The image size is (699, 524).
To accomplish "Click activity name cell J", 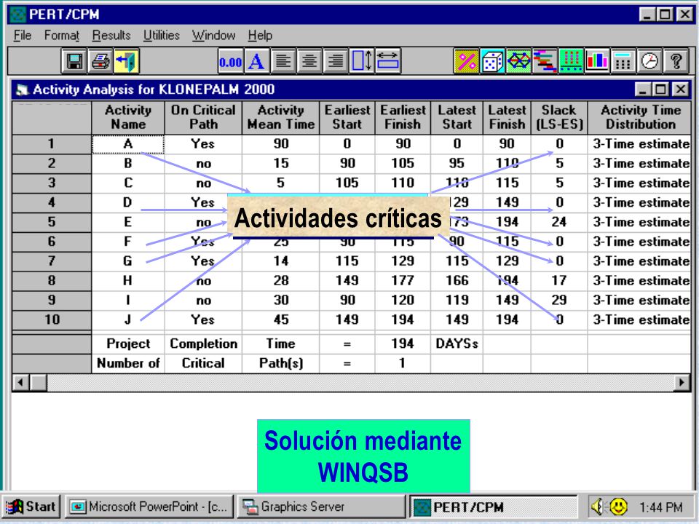I will pyautogui.click(x=128, y=320).
